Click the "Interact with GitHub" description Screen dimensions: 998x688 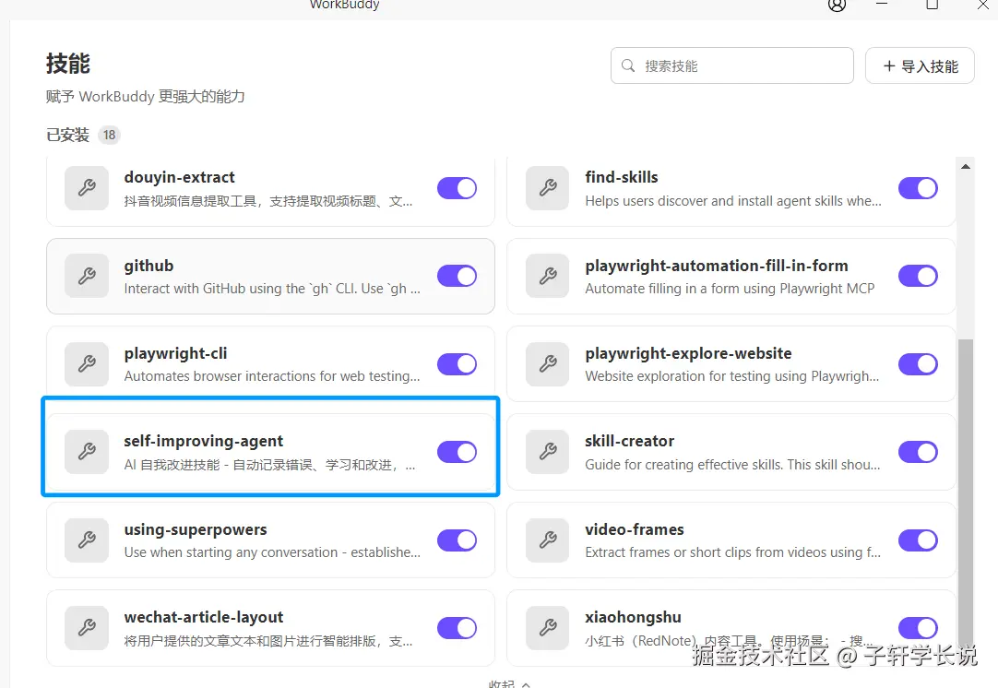click(272, 289)
